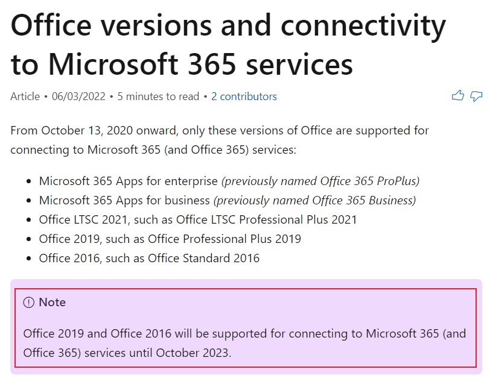Click italic text previously named Office 365 Business
Screen dimensions: 490x381
(314, 201)
